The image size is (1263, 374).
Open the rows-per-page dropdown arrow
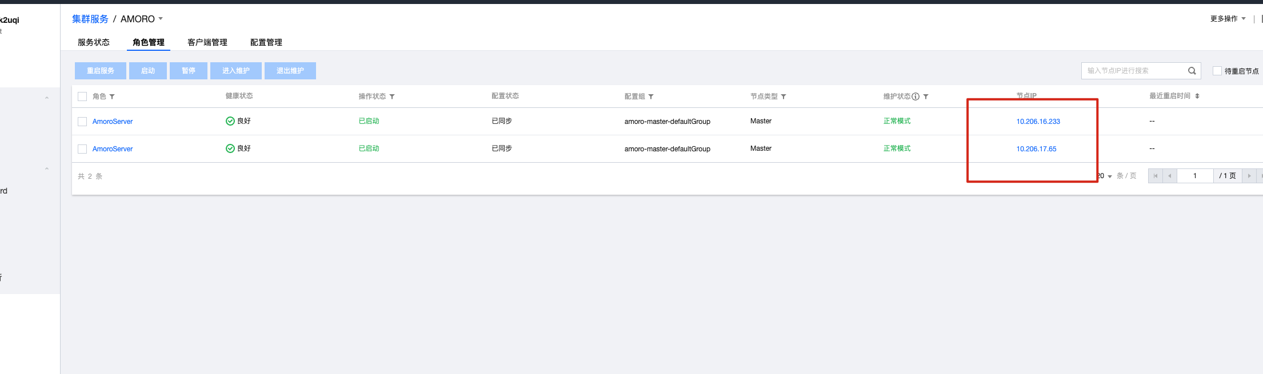[x=1110, y=176]
